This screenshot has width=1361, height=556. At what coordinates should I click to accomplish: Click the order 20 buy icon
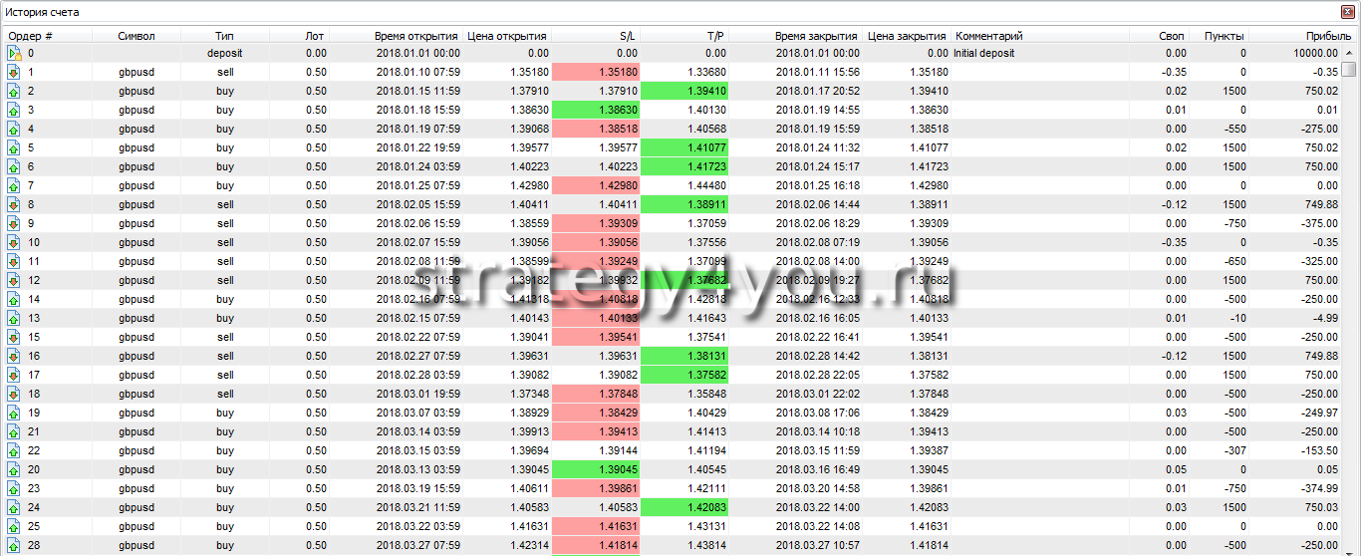coord(14,469)
